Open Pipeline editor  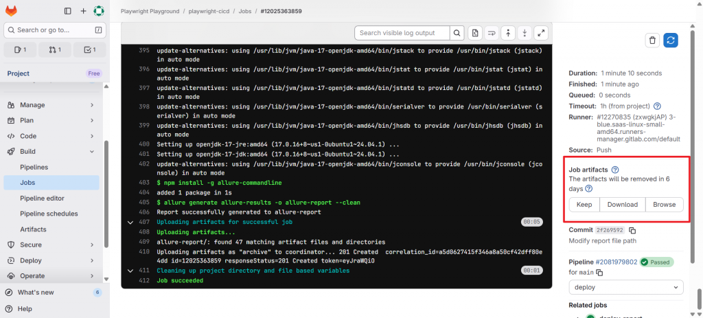pos(51,198)
